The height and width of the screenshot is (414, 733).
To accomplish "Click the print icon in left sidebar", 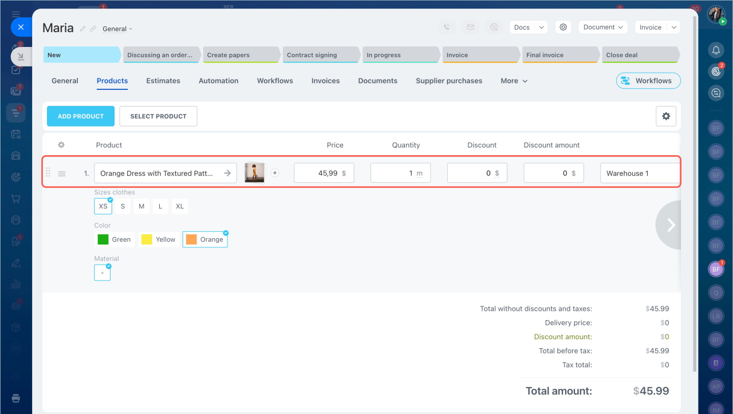I will pos(16,399).
